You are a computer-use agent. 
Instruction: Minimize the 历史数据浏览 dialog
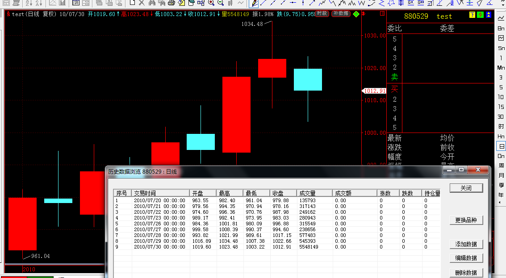[449, 170]
